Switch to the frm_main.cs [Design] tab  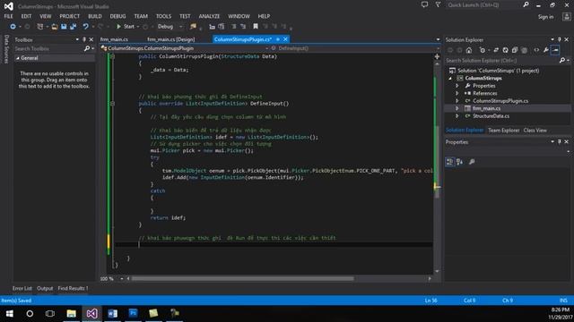pyautogui.click(x=171, y=39)
